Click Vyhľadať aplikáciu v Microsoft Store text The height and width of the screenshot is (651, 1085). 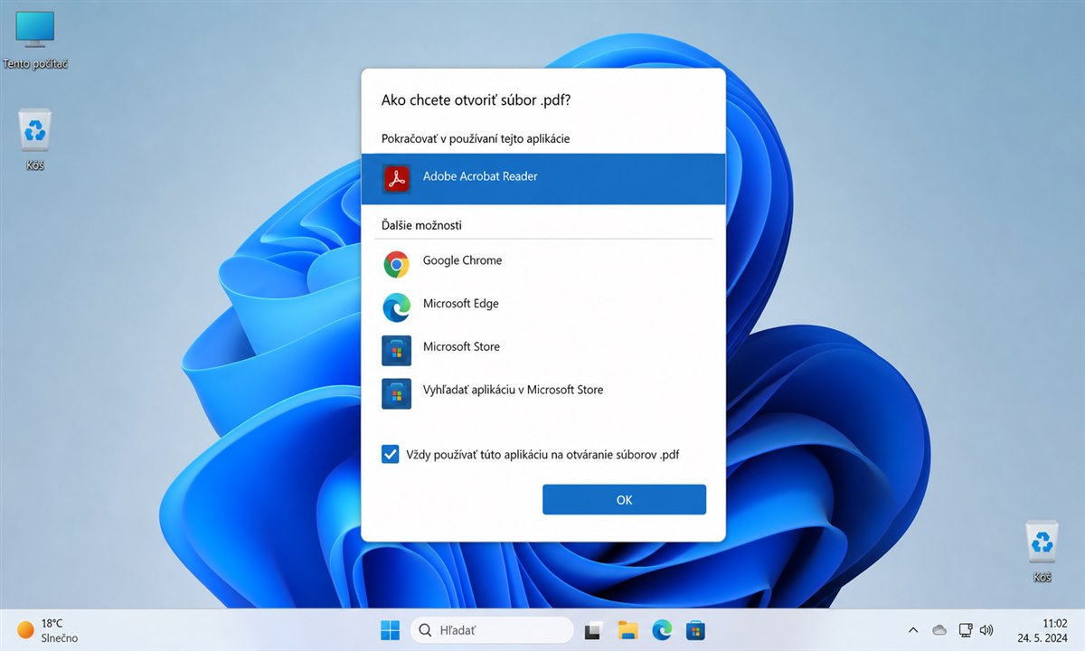[513, 390]
